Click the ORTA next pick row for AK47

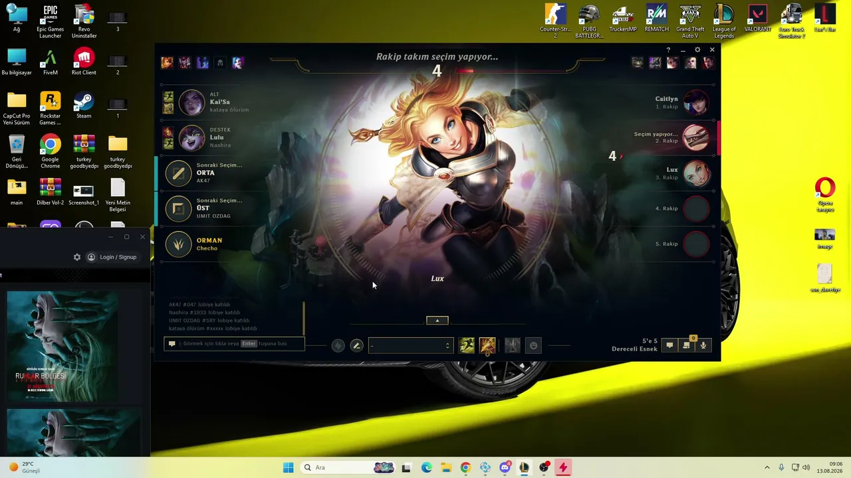(226, 173)
